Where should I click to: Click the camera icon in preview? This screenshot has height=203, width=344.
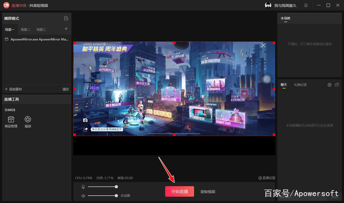[85, 120]
